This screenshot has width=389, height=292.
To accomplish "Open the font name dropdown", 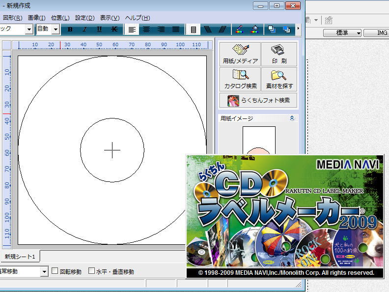I will coord(29,29).
